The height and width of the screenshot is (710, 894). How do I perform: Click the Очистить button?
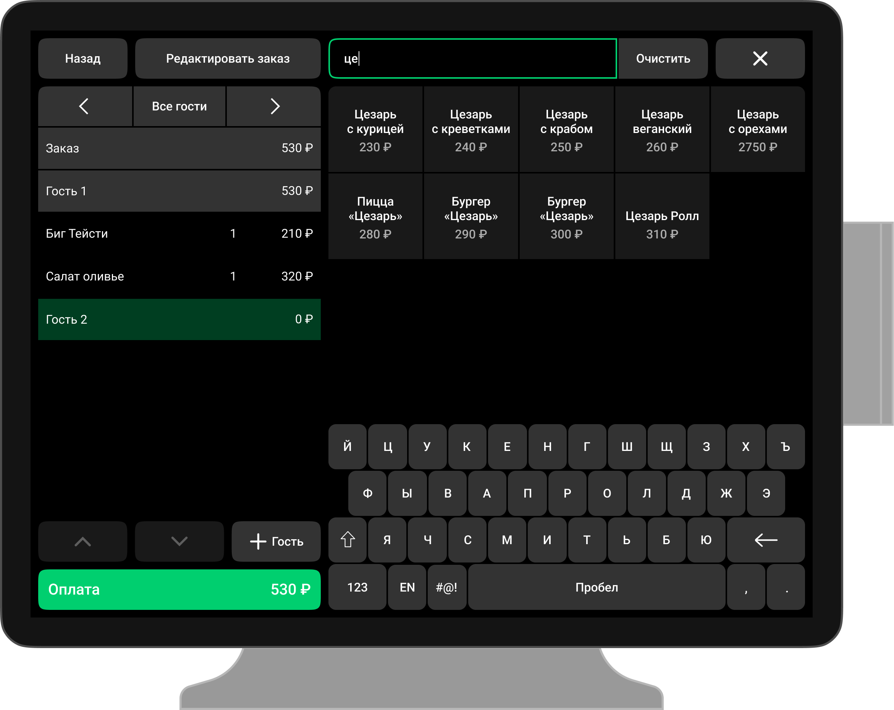[663, 58]
